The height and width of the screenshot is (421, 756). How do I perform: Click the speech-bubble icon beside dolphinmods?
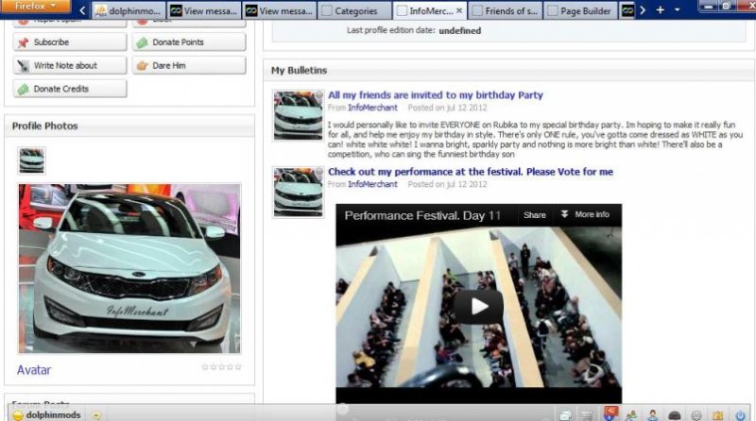(96, 415)
